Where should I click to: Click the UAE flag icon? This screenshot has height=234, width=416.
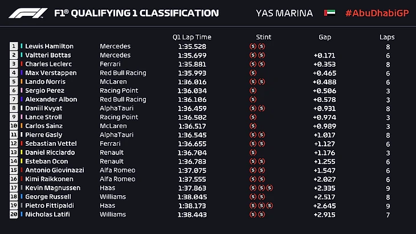(329, 13)
